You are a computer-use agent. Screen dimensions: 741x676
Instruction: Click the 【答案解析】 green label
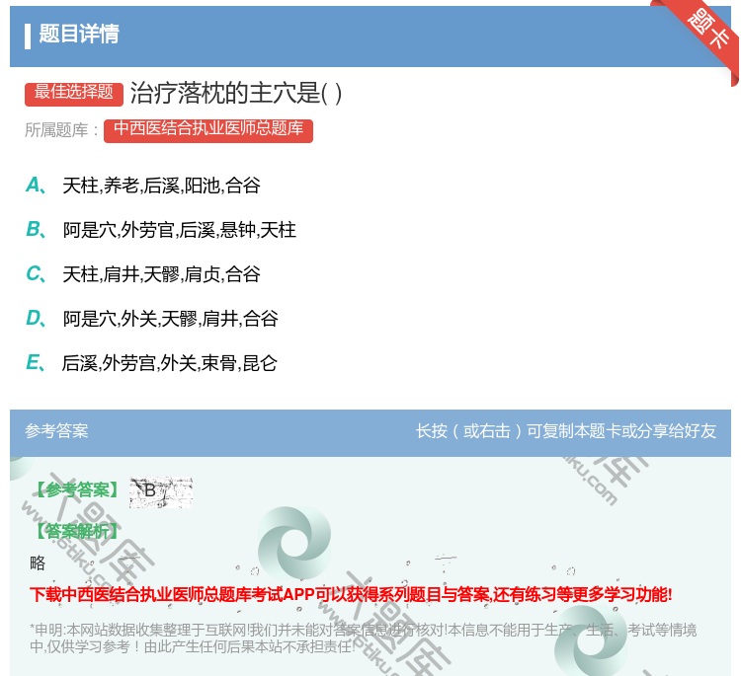[77, 531]
